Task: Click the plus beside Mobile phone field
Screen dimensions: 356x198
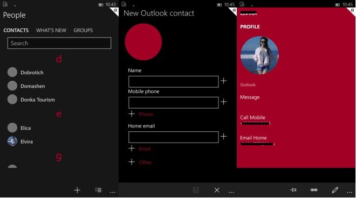Action: click(x=224, y=102)
